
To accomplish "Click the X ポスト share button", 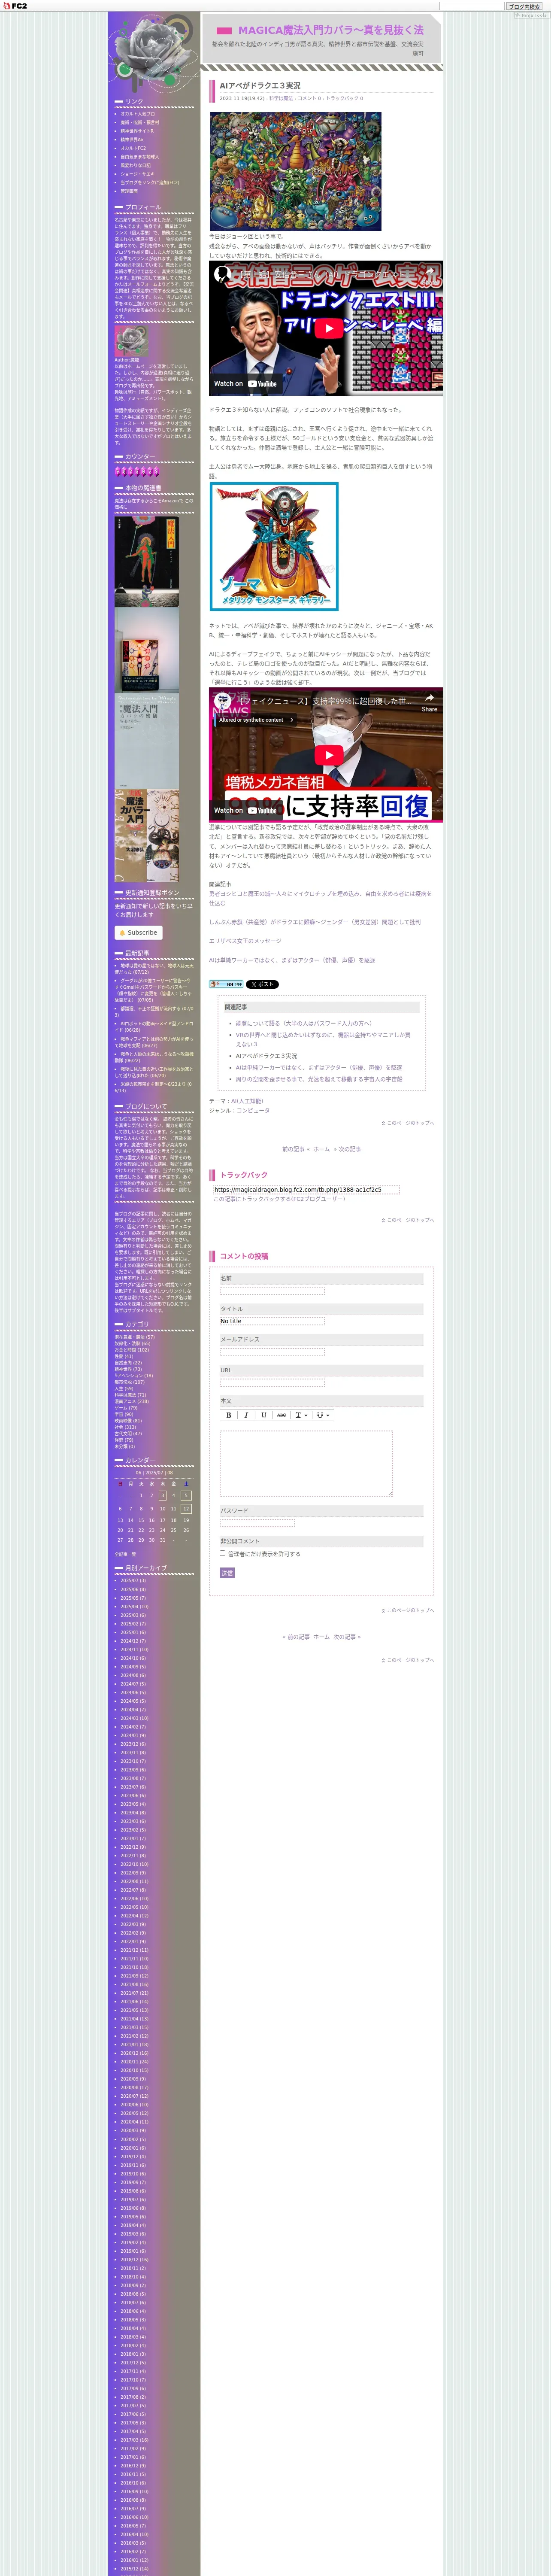I will coord(262,984).
